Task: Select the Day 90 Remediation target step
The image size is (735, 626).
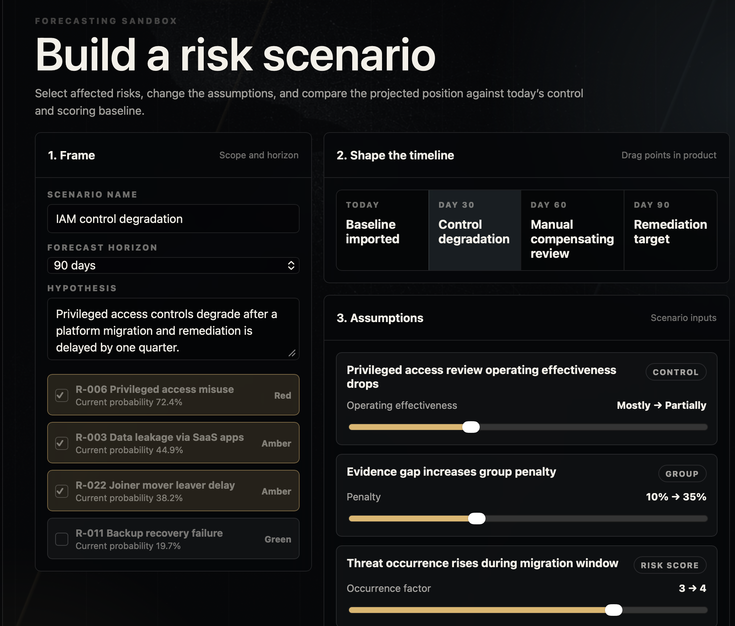Action: click(670, 230)
